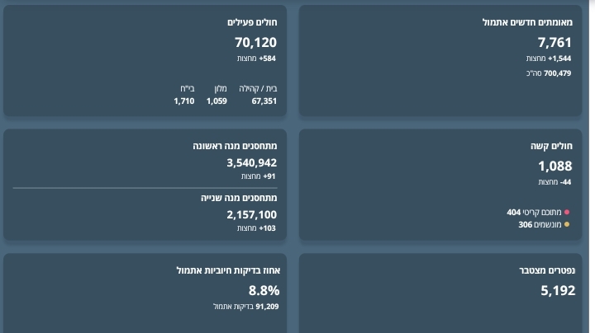Select the -44 severe patients change
This screenshot has width=595, height=333.
coord(565,182)
